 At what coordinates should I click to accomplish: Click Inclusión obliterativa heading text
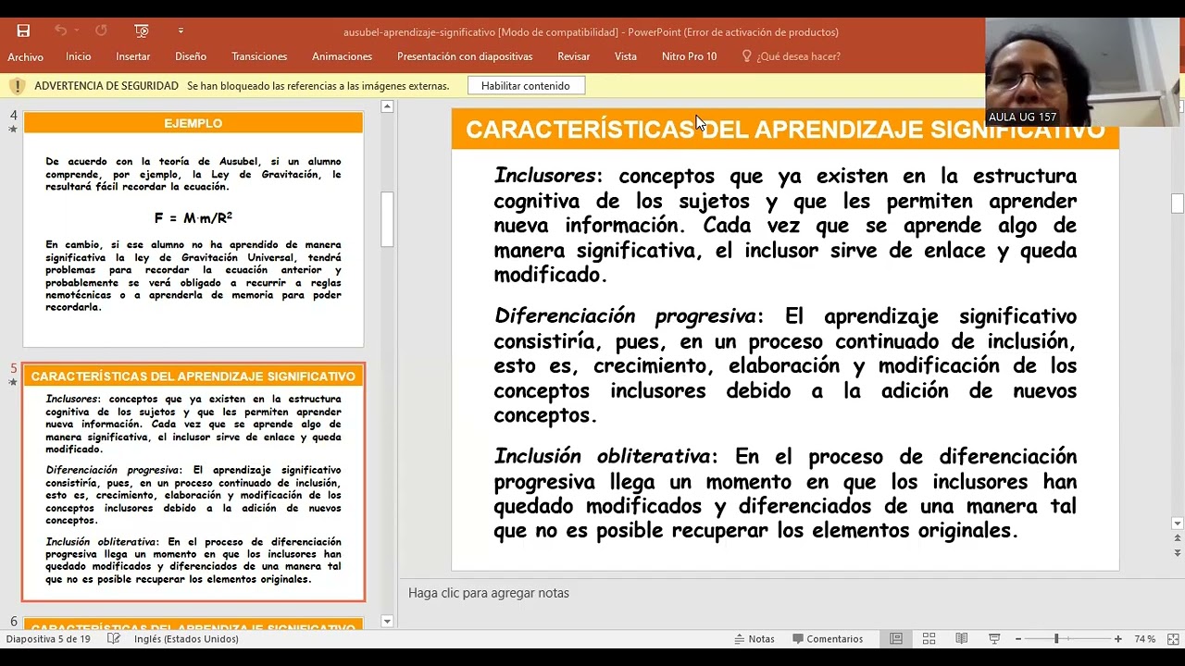click(602, 457)
